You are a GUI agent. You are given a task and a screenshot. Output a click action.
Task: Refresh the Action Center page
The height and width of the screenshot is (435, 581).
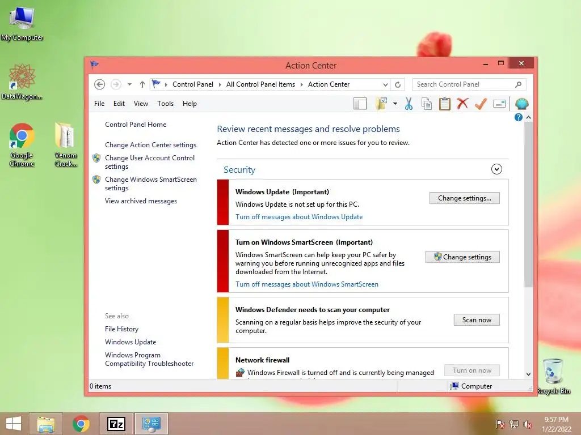(x=398, y=84)
